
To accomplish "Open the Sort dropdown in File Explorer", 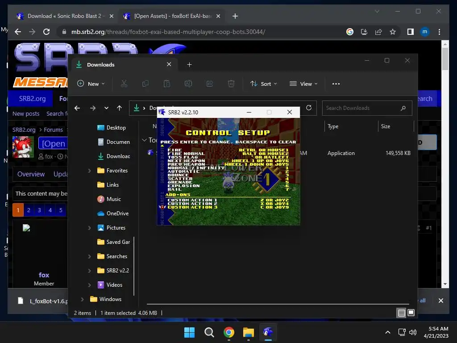I will [263, 84].
